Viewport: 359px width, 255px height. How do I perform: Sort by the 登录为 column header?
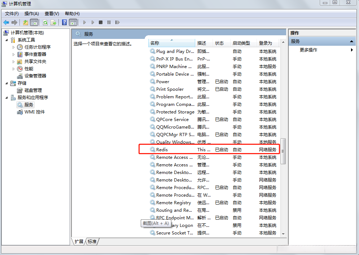pyautogui.click(x=268, y=43)
